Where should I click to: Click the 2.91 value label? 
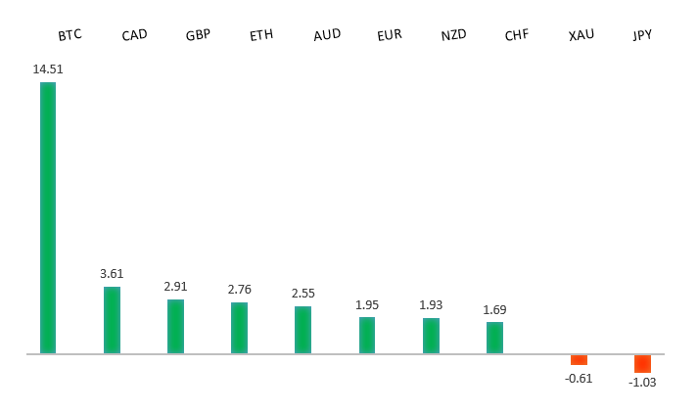coord(175,287)
